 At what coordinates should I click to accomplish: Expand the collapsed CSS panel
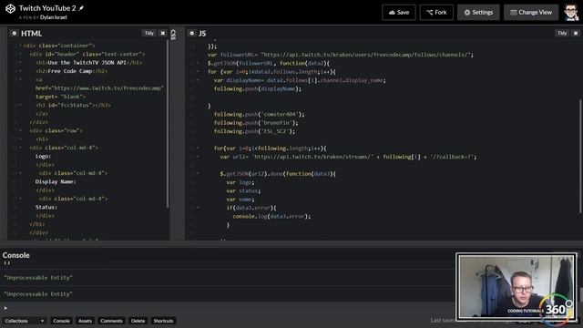tap(173, 35)
